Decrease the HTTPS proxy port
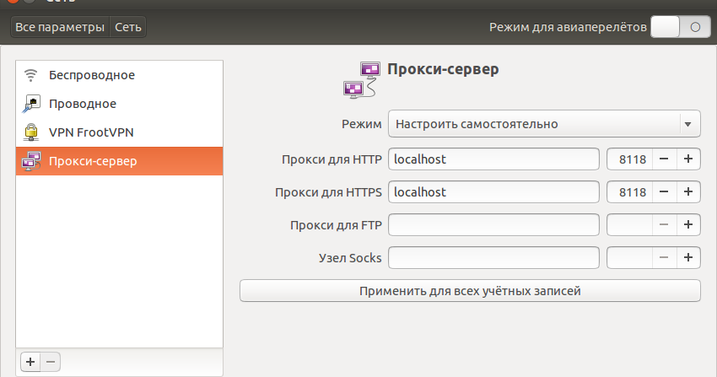Viewport: 717px width, 377px height. tap(664, 192)
